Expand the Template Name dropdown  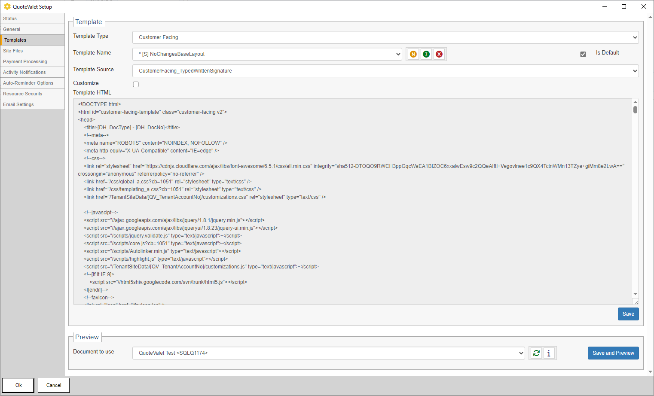[267, 54]
